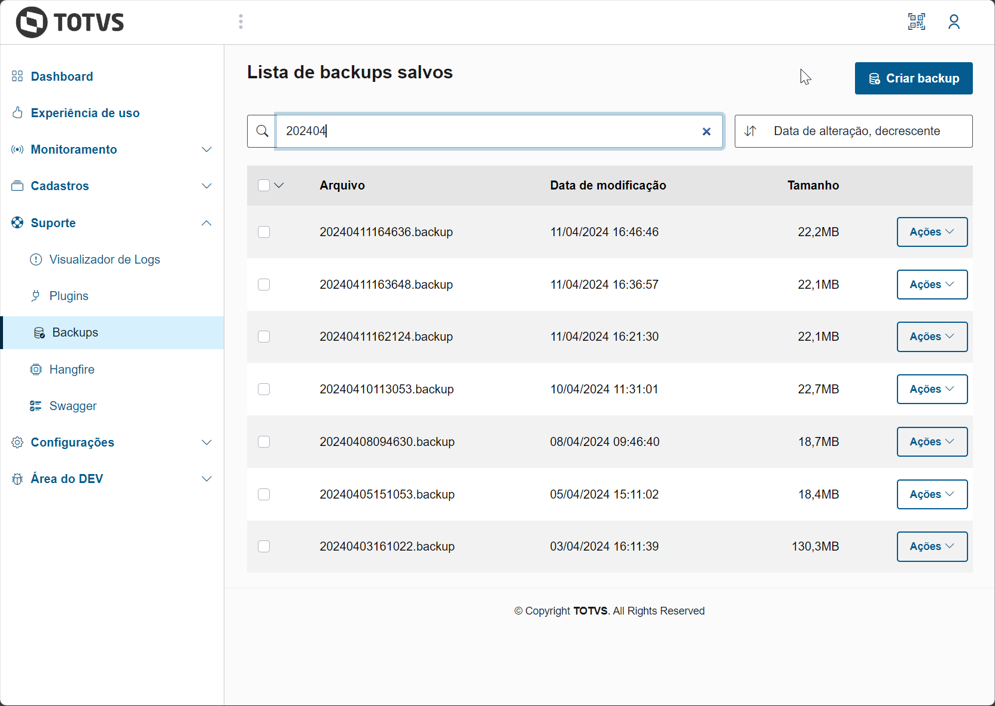Image resolution: width=995 pixels, height=706 pixels.
Task: Click the Swagger icon in the sidebar
Action: click(36, 406)
